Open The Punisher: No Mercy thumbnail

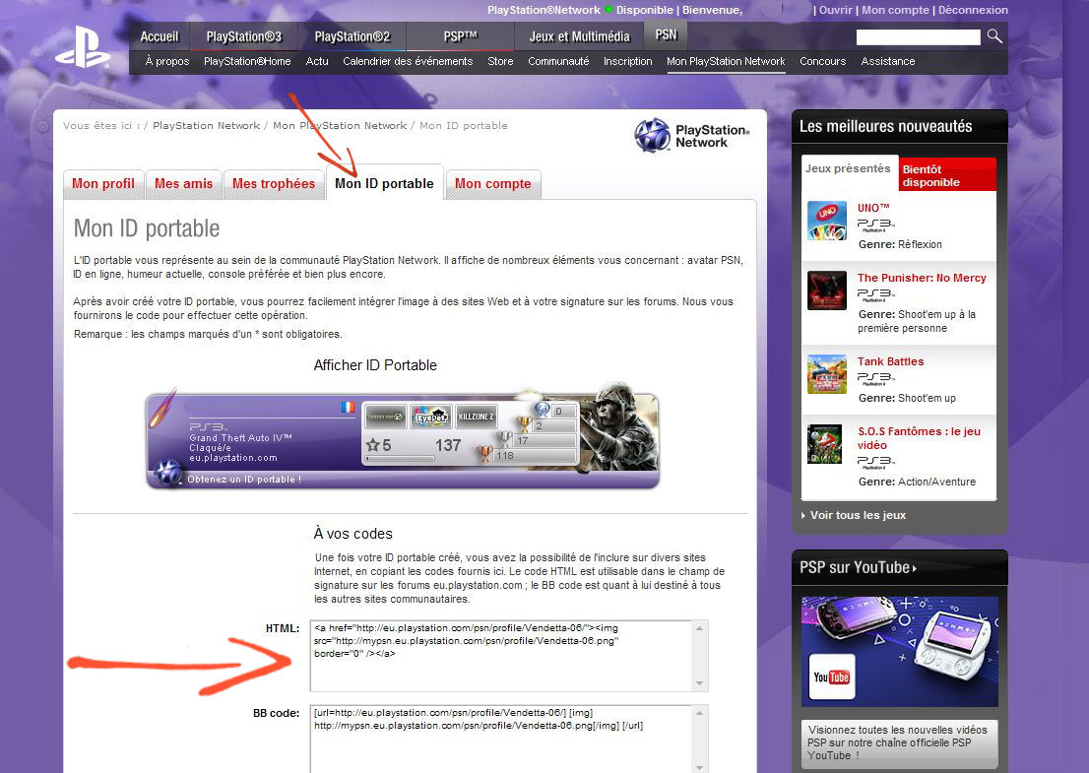826,290
